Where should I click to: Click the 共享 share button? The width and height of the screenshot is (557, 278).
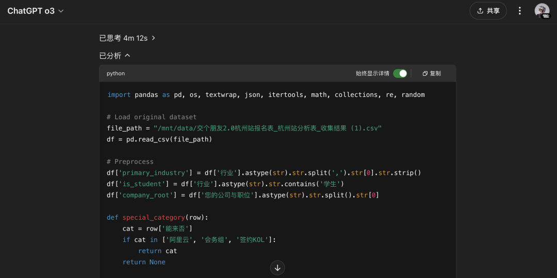tap(488, 11)
